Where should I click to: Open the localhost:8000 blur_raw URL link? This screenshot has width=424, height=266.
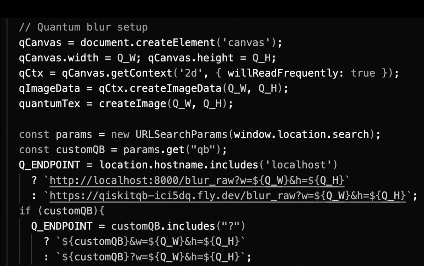click(197, 181)
